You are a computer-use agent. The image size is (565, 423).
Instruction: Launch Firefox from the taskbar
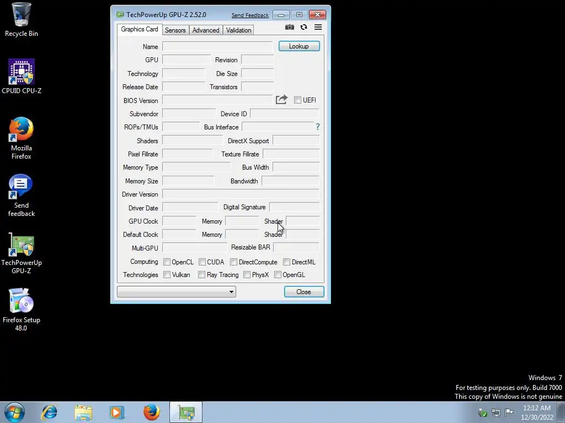152,412
